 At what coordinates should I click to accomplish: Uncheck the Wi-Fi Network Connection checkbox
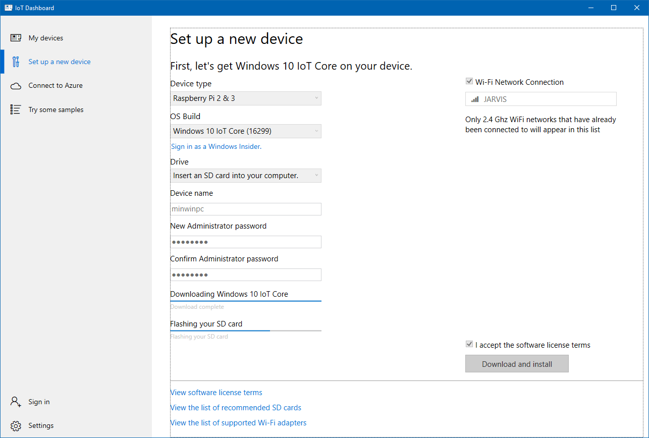coord(469,81)
